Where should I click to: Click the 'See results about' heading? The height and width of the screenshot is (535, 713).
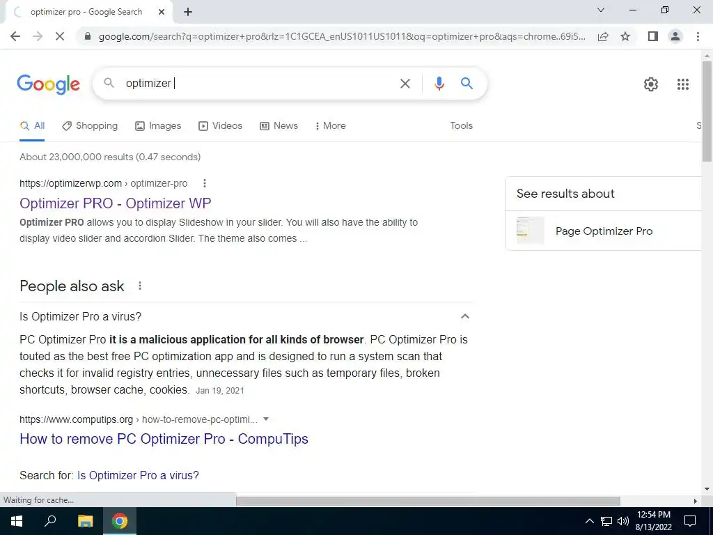tap(565, 194)
